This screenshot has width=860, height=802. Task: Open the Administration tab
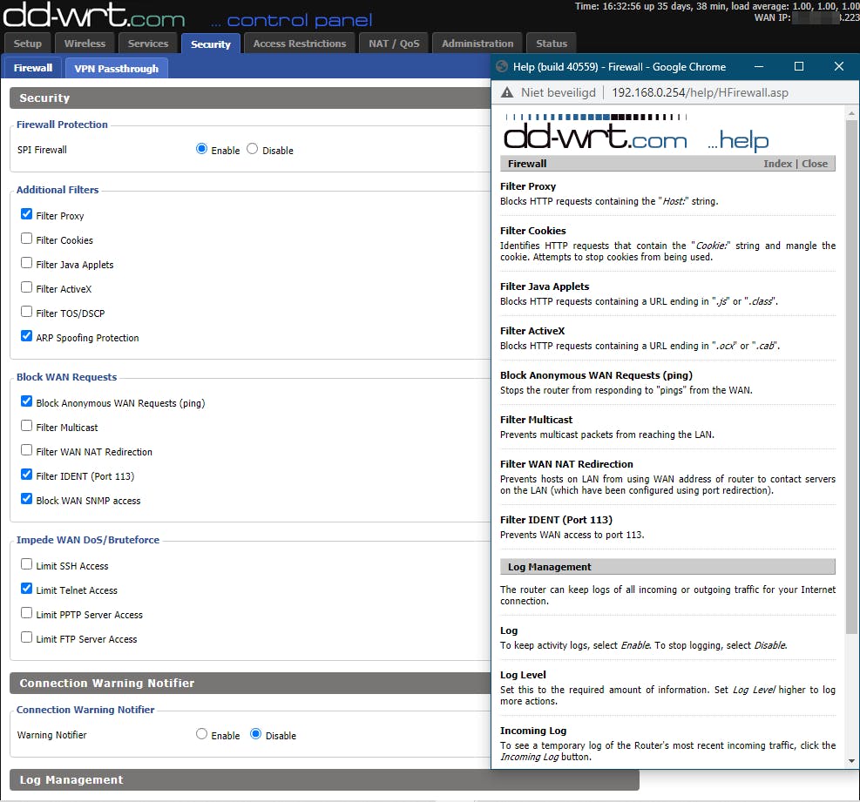tap(477, 44)
